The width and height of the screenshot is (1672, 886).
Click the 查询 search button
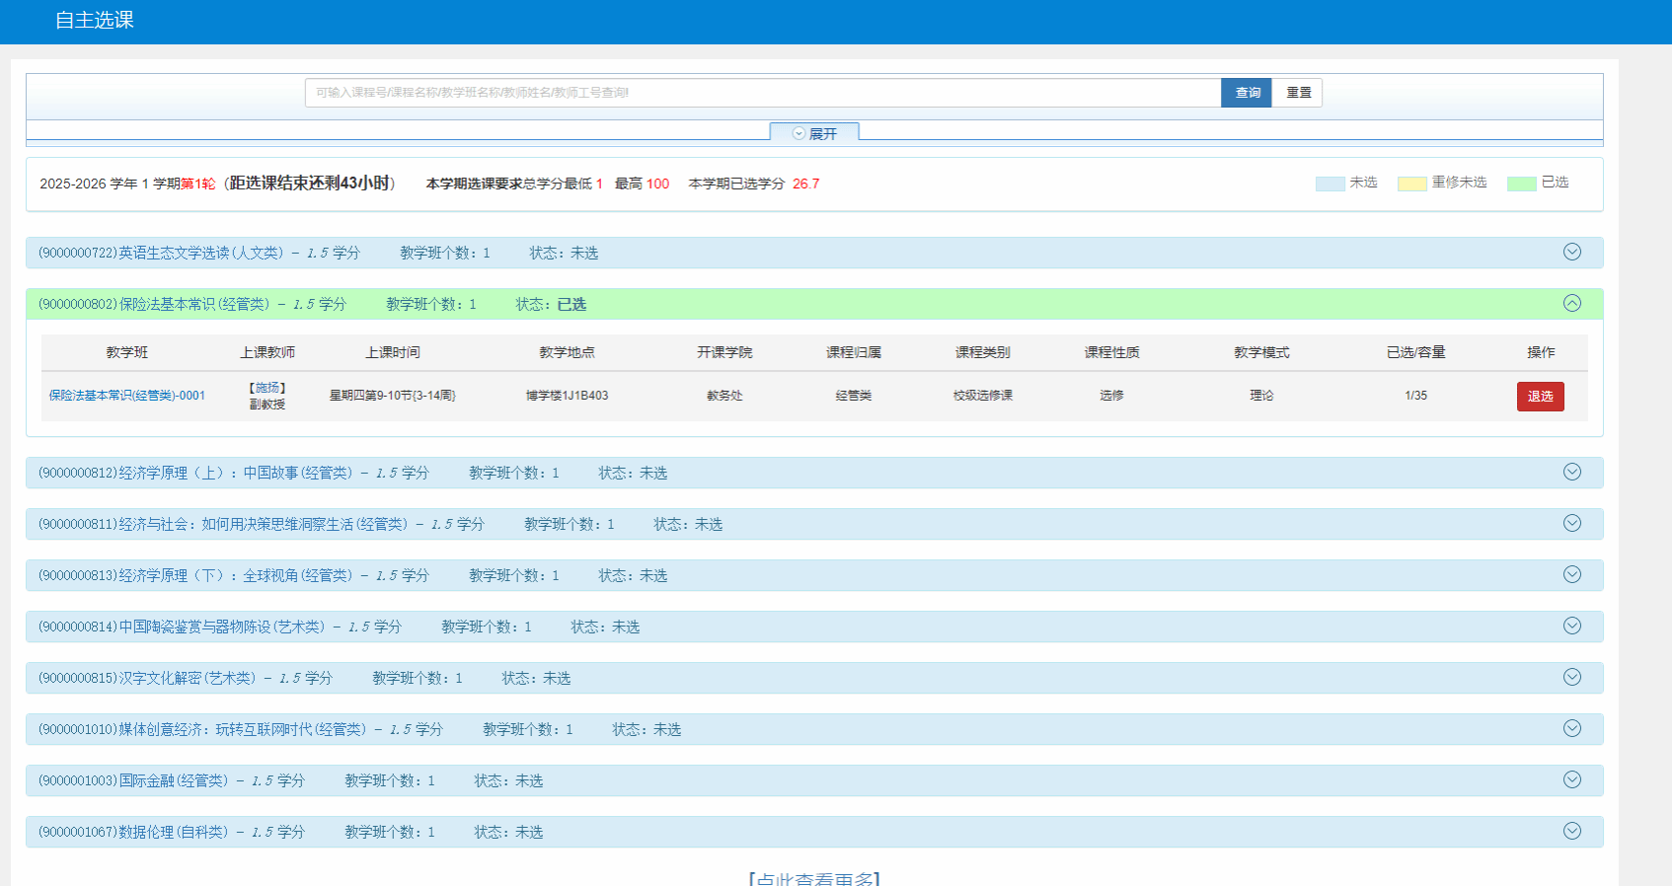pyautogui.click(x=1247, y=93)
